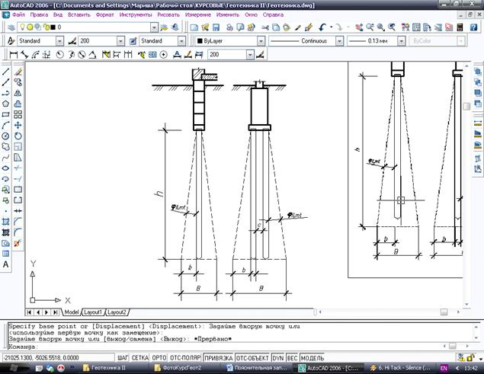Screen dimensions: 484x374
Task: Click the Erase tool icon
Action: 18,71
